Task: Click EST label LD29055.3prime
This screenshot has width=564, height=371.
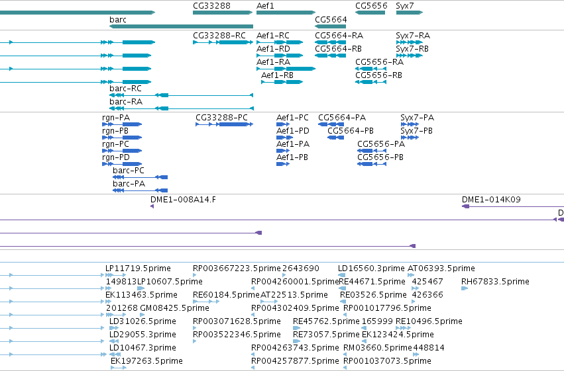Action: click(142, 335)
